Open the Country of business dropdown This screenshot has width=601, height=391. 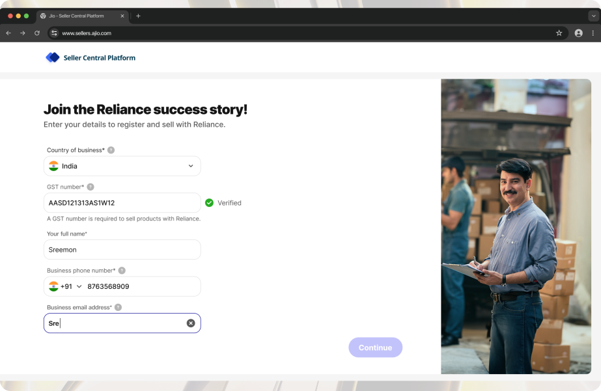tap(122, 166)
